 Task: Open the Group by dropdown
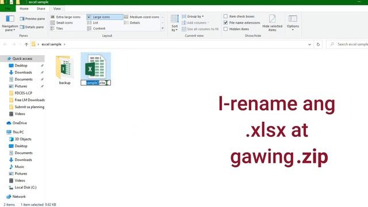coord(193,17)
